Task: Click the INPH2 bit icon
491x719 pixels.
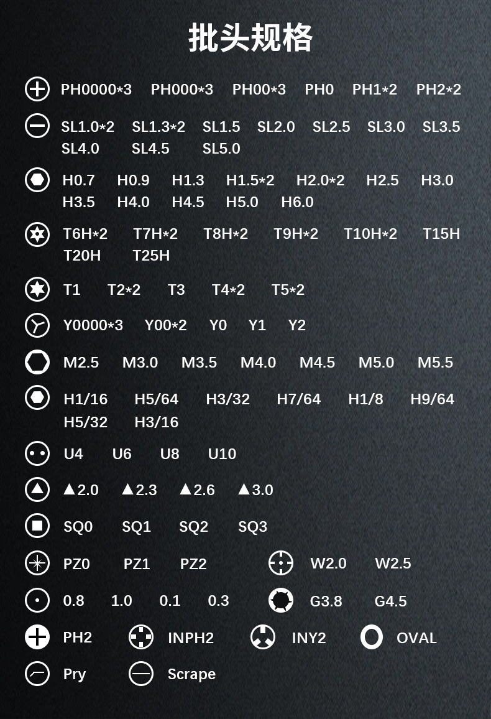Action: point(141,638)
